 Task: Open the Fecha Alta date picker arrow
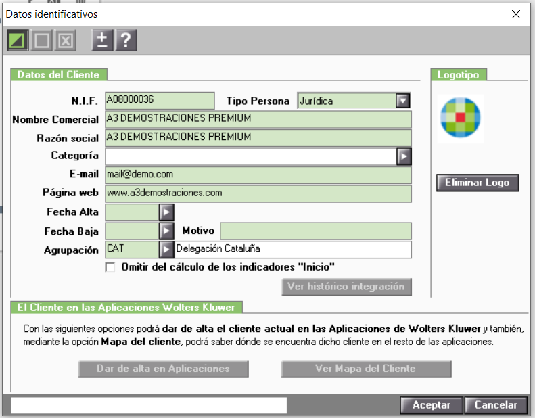click(166, 212)
